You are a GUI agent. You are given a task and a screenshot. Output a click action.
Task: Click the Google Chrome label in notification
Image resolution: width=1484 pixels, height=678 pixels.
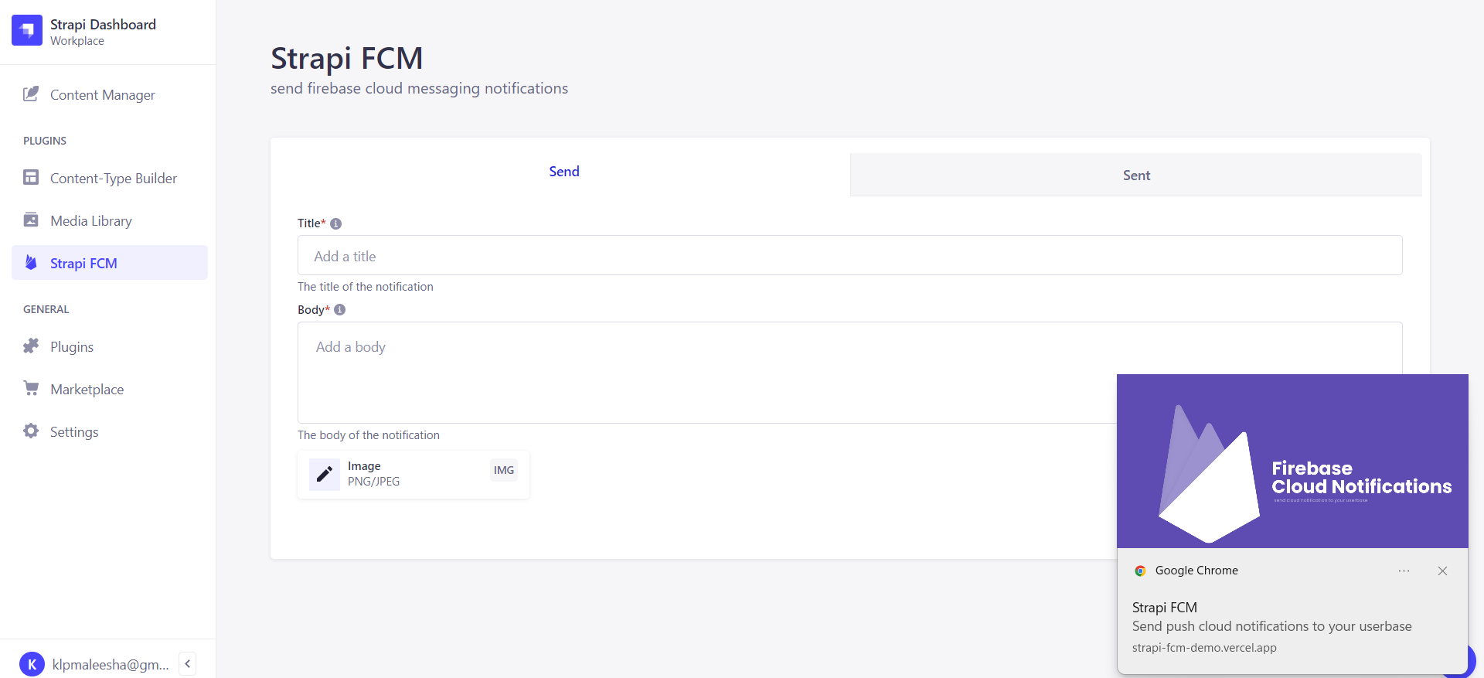1196,571
